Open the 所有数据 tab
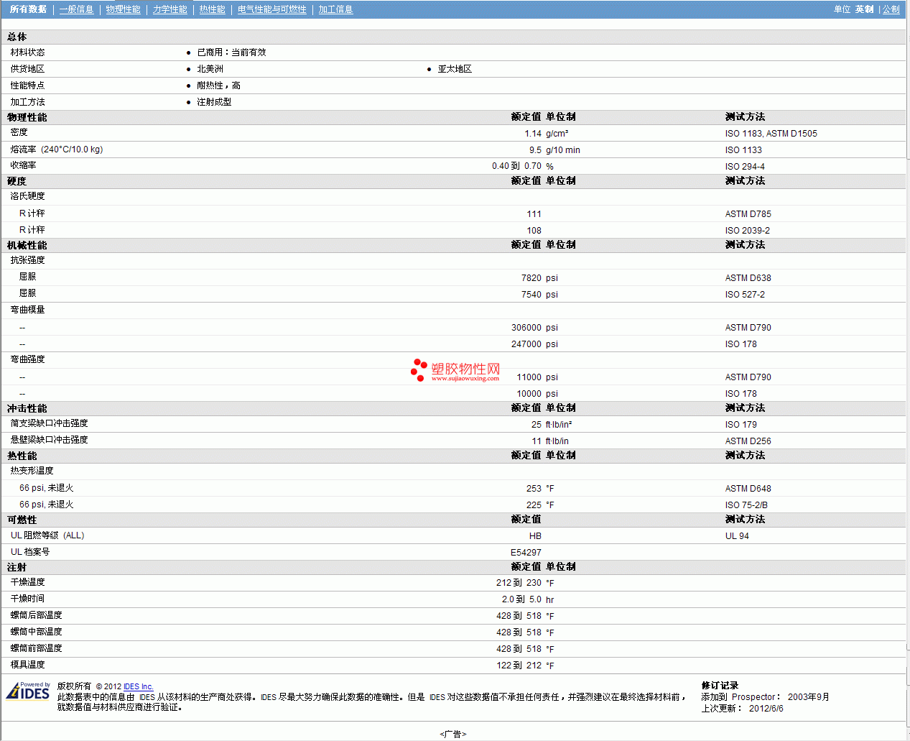The width and height of the screenshot is (910, 741). tap(28, 9)
